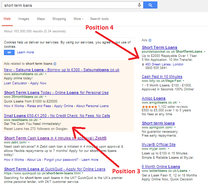This screenshot has width=208, height=185.
Task: Open Search tools
Action: pyautogui.click(x=99, y=19)
